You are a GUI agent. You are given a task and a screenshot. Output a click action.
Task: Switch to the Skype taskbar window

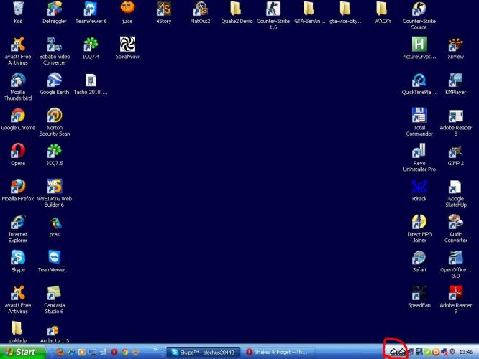[204, 353]
